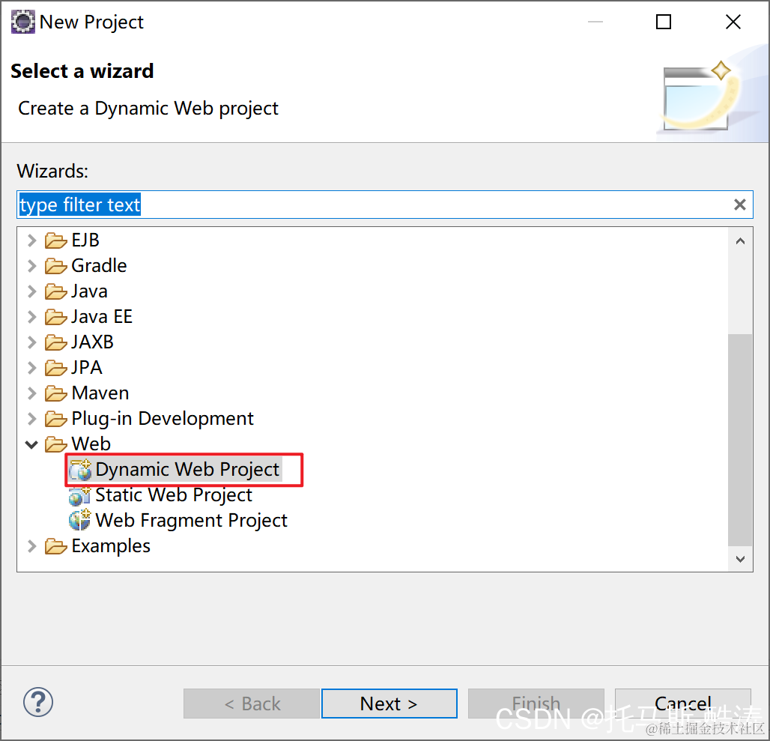Image resolution: width=770 pixels, height=741 pixels.
Task: Clear the filter text with the X icon
Action: pyautogui.click(x=739, y=205)
